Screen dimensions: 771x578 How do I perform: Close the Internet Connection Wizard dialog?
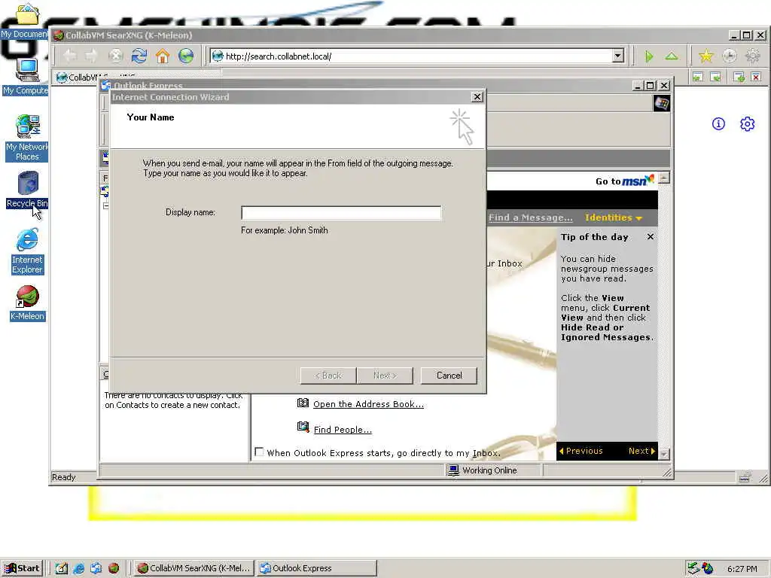pos(477,97)
